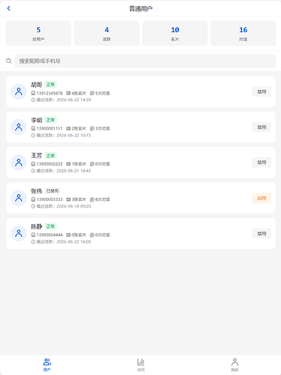Viewport: 281px width, 375px height.
Task: Select the 对话 stat card showing 16
Action: pos(243,33)
